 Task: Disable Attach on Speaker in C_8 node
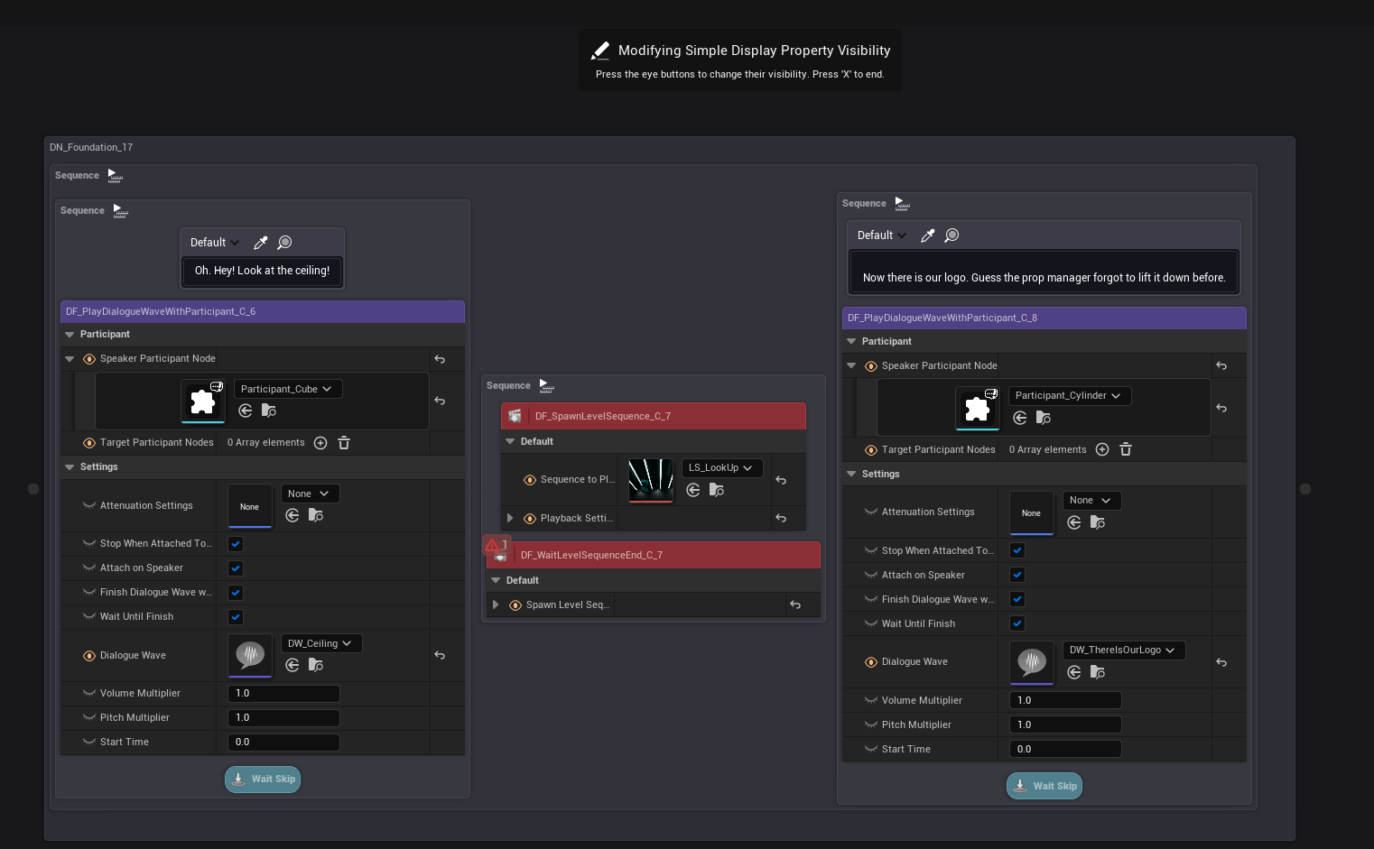pos(1017,575)
